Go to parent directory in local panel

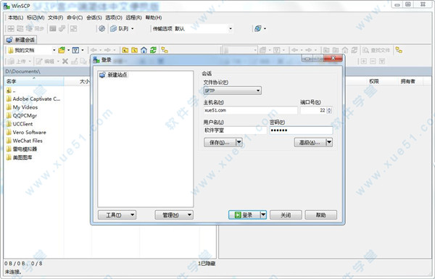click(x=125, y=50)
